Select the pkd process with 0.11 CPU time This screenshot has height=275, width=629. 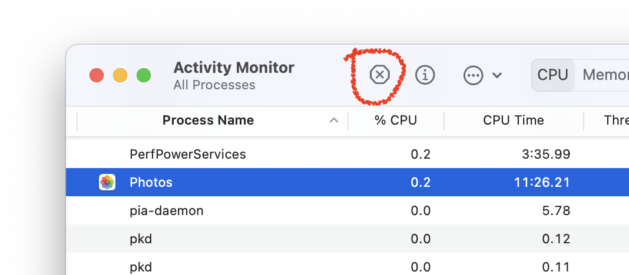click(x=141, y=267)
